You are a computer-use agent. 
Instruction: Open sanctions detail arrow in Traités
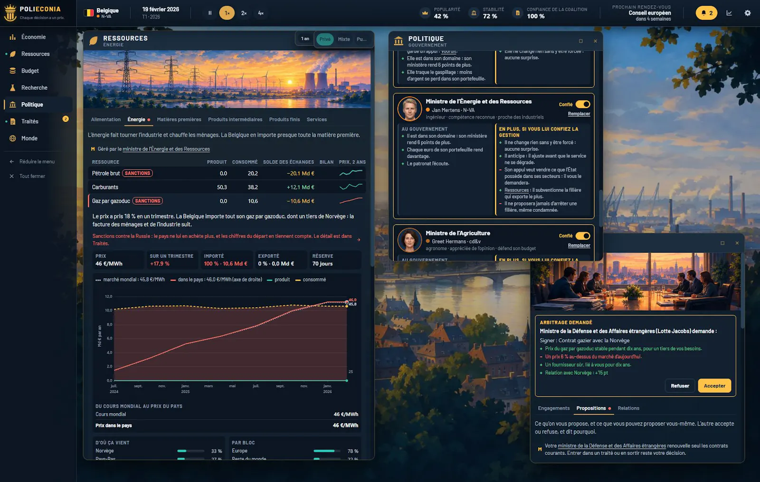point(359,240)
